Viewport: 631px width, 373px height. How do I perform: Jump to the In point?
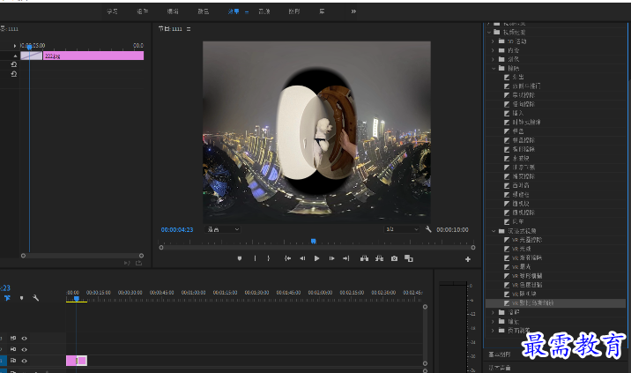point(287,258)
